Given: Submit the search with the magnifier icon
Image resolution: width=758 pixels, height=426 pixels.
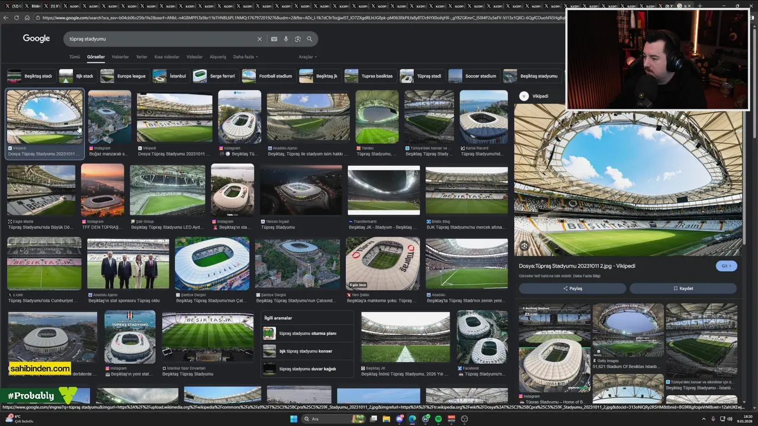Looking at the screenshot, I should coord(309,39).
